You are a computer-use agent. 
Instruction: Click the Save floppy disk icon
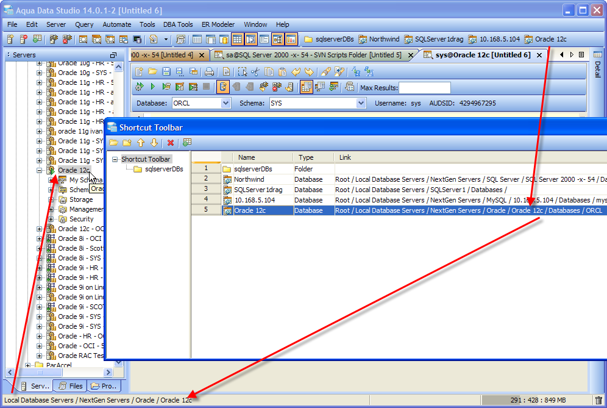(x=166, y=72)
